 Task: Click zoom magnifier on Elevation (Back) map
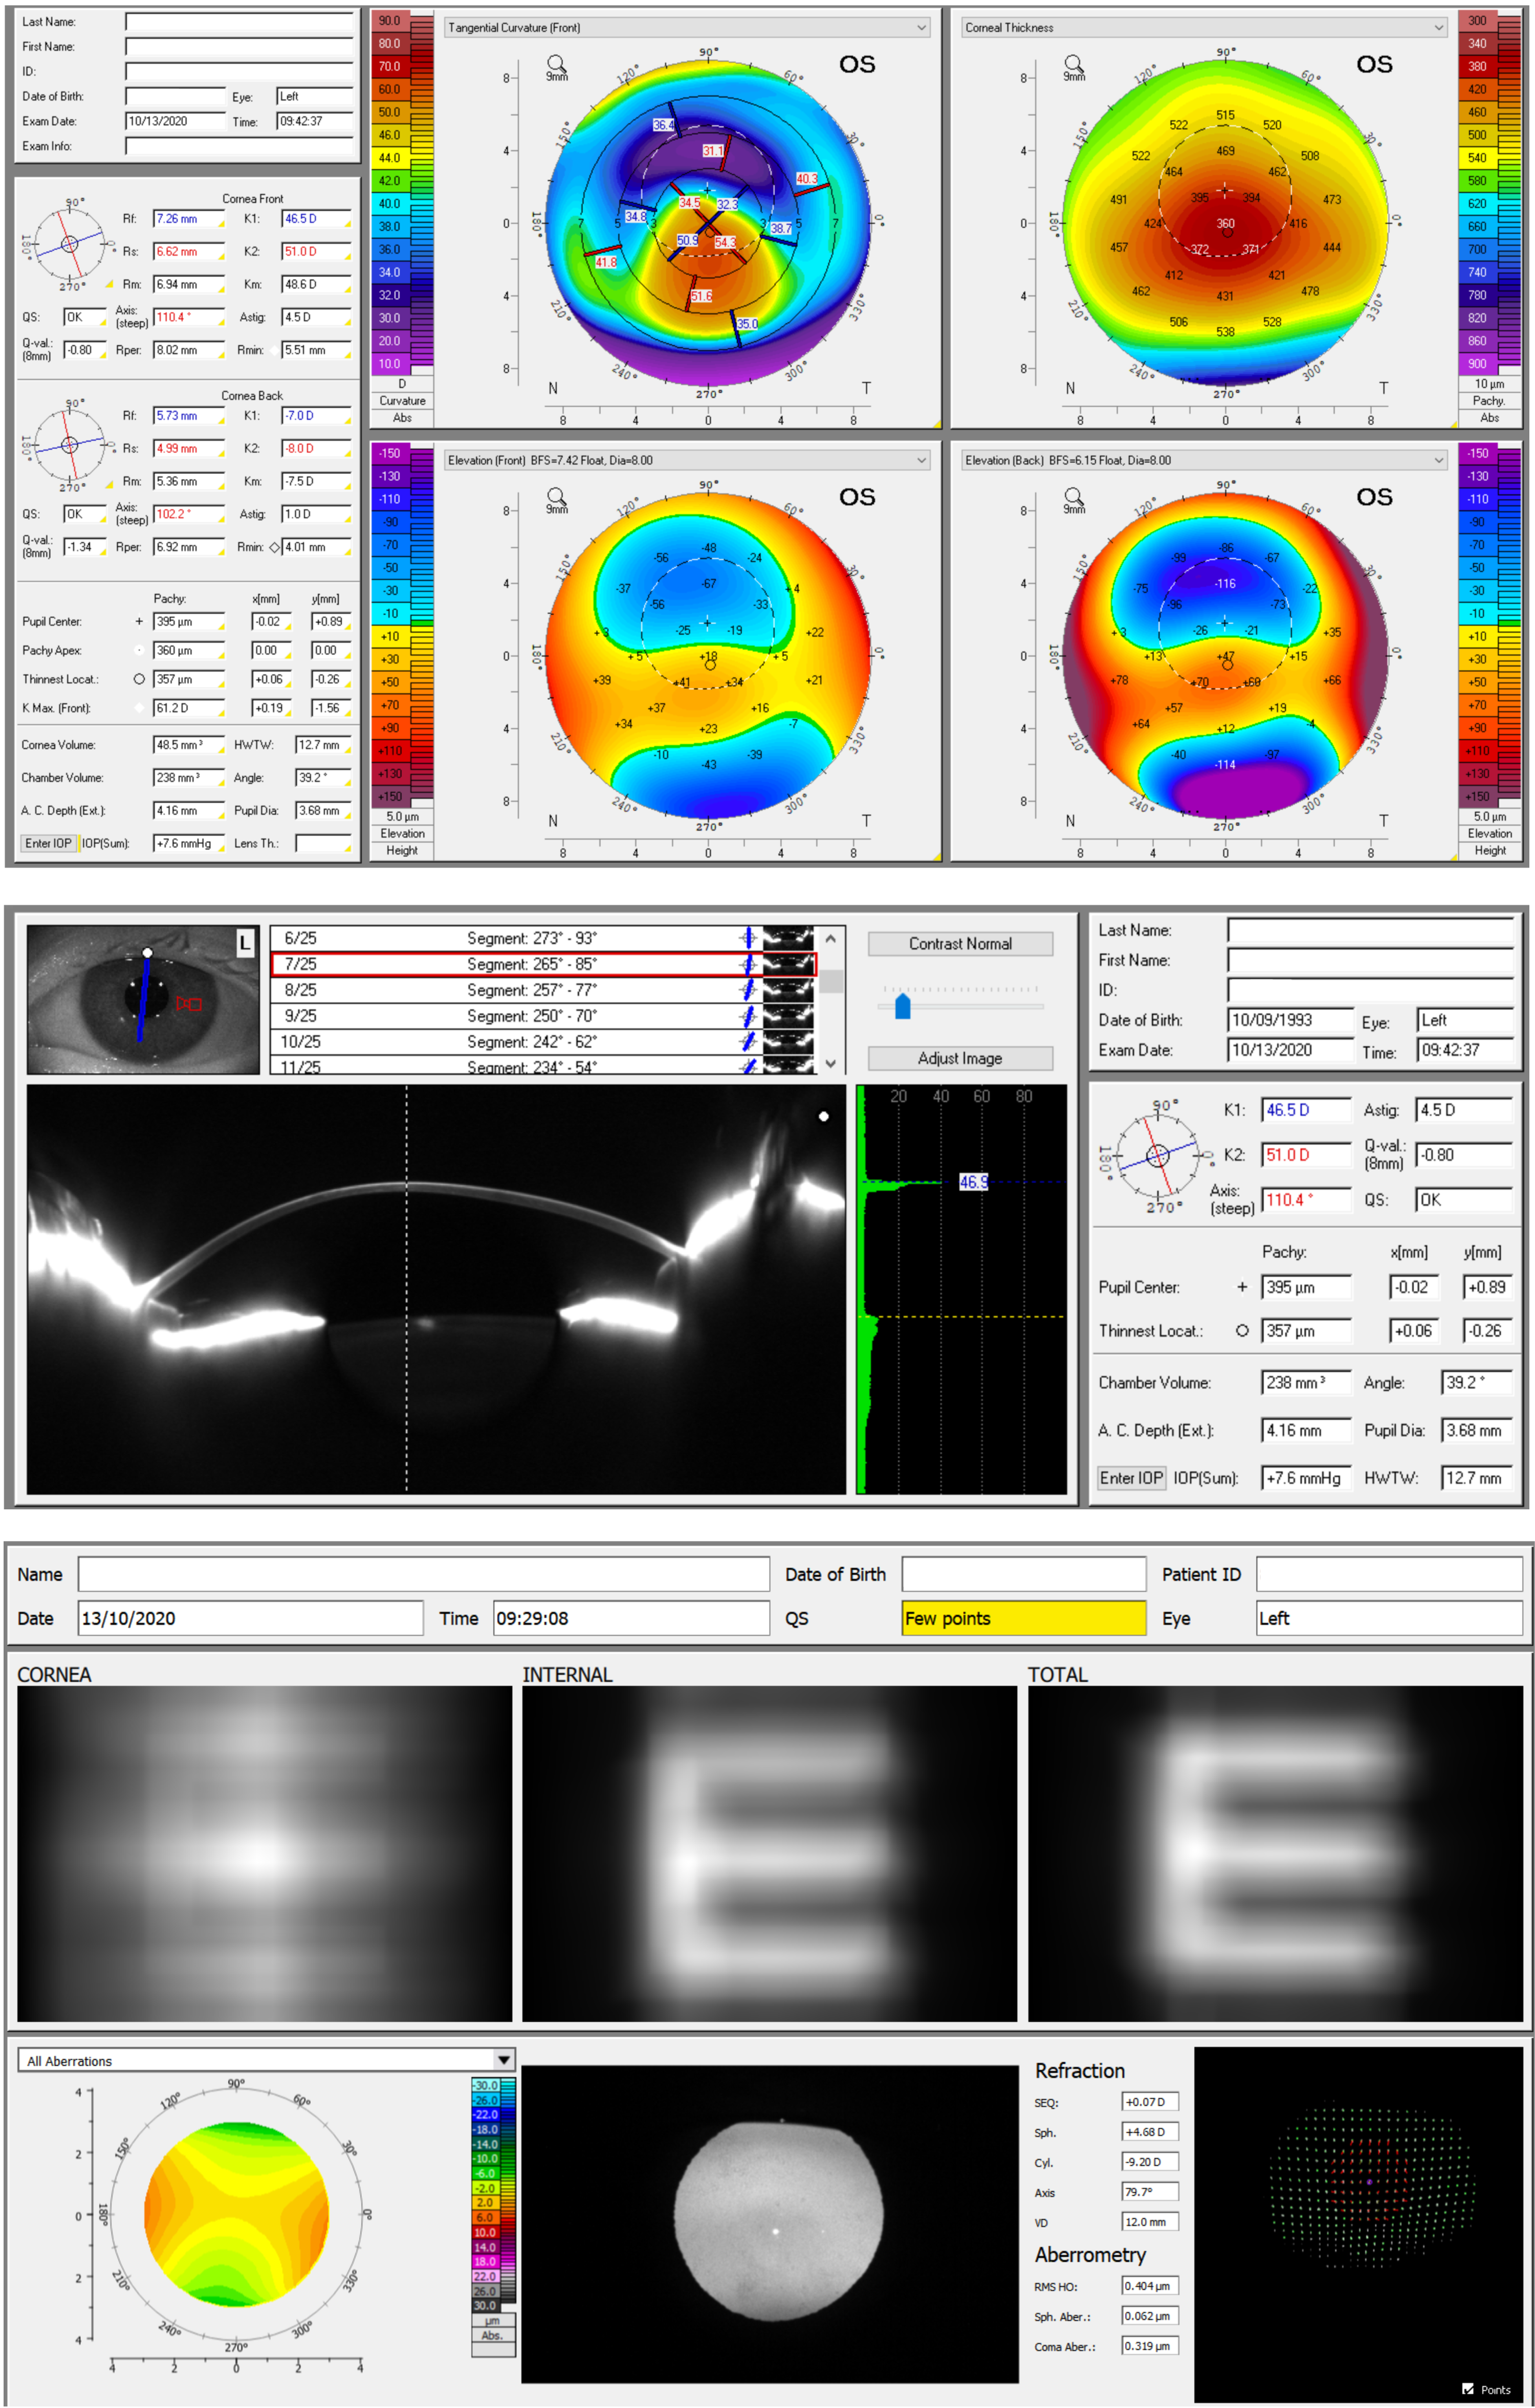coord(1072,497)
